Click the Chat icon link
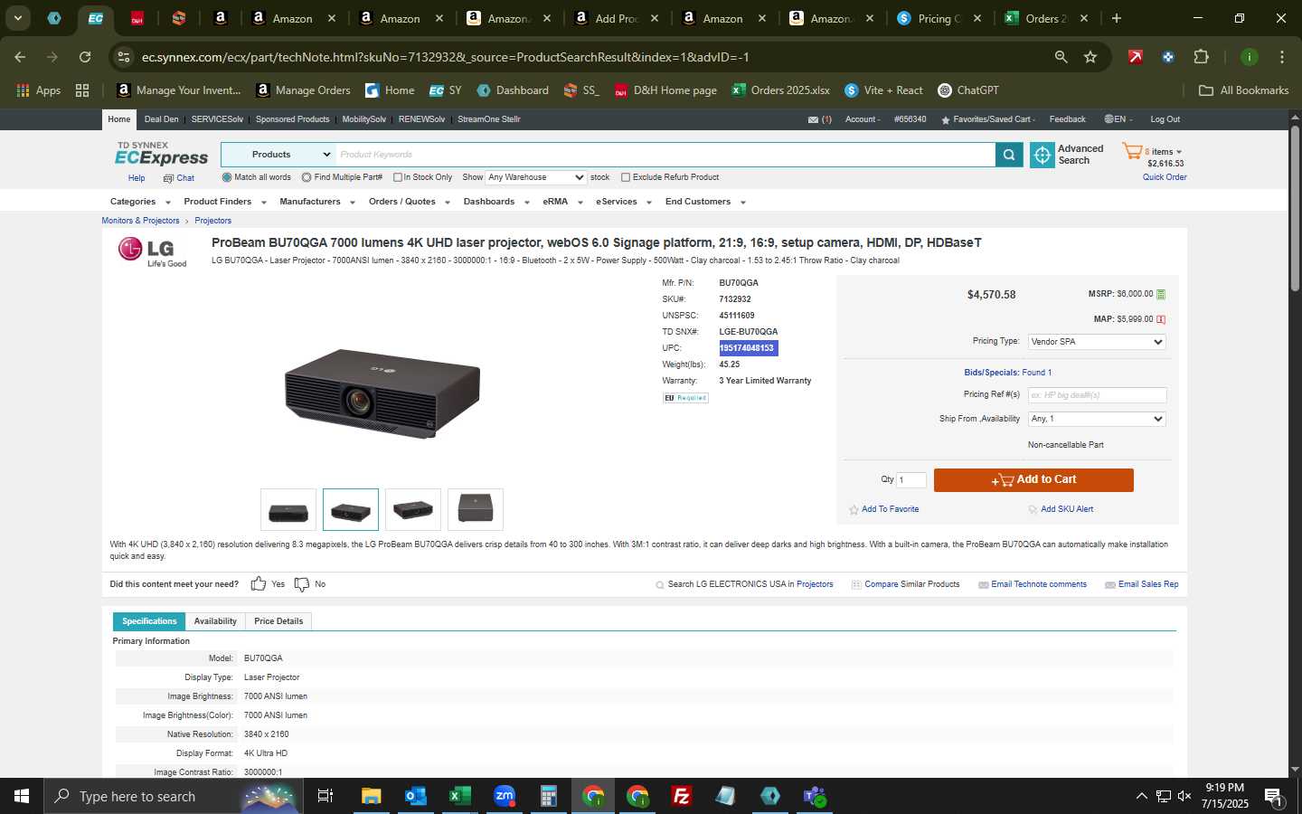The image size is (1302, 814). 178,178
